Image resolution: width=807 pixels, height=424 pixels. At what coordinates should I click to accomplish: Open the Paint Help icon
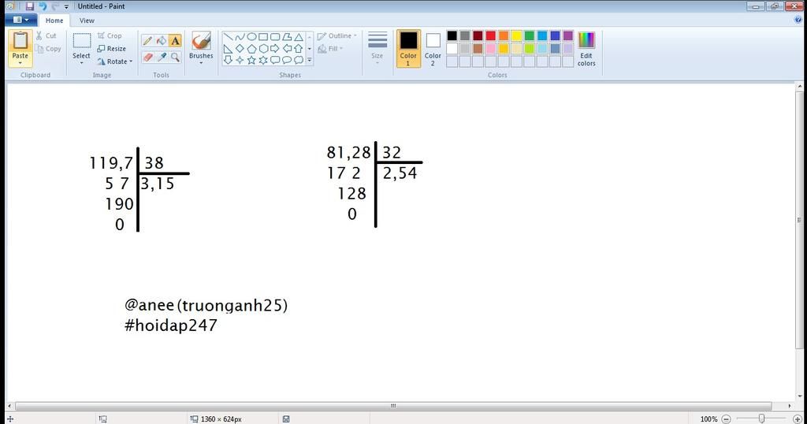[x=798, y=20]
